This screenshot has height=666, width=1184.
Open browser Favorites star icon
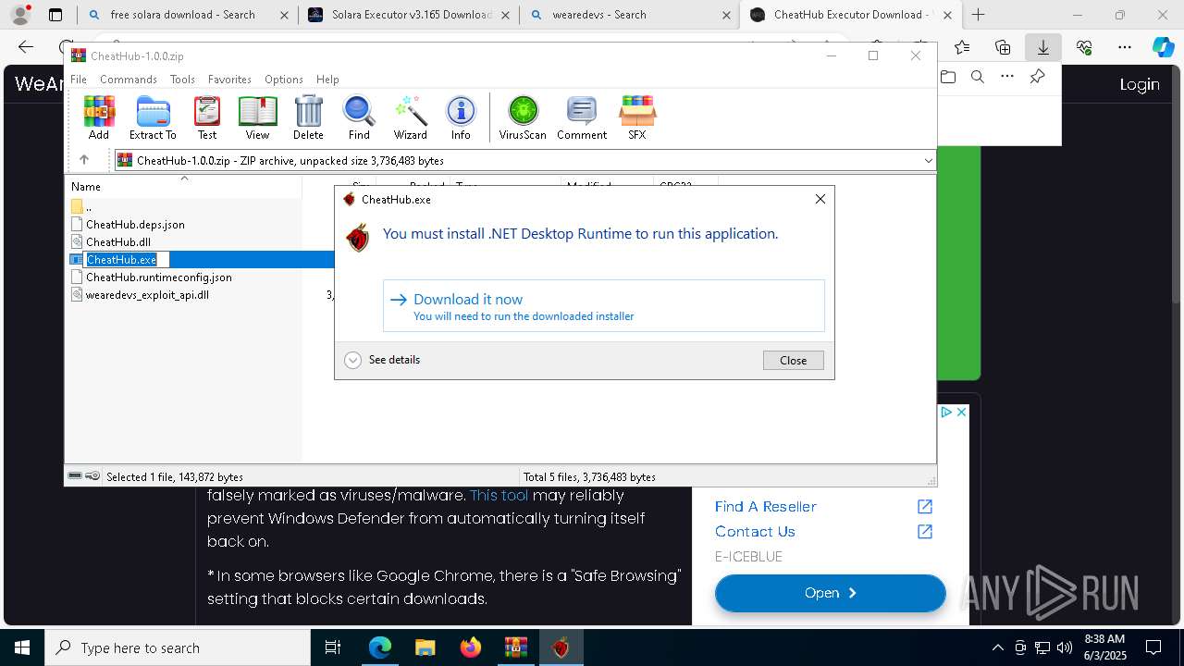click(962, 47)
